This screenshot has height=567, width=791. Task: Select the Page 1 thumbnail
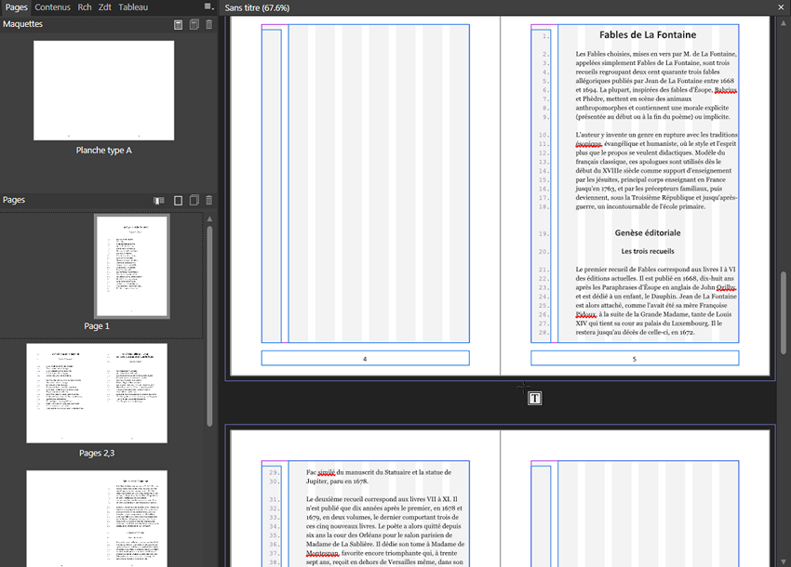point(132,266)
